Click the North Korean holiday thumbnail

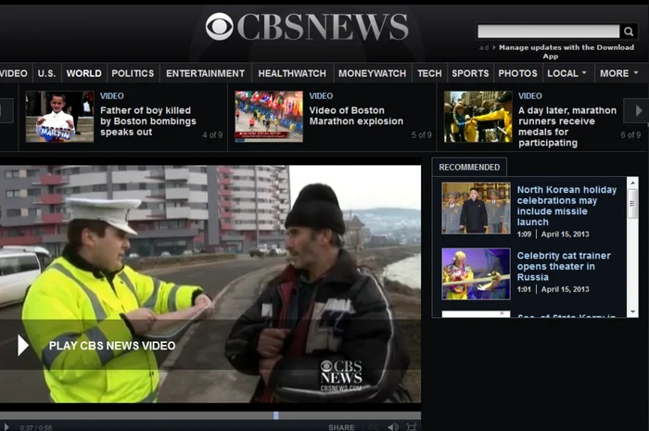tap(476, 208)
